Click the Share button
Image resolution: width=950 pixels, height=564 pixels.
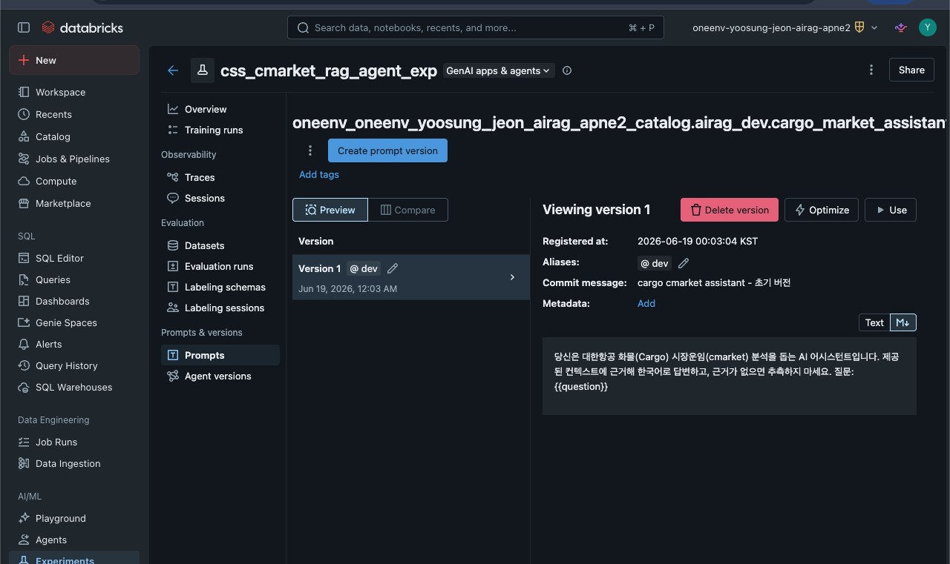tap(911, 70)
